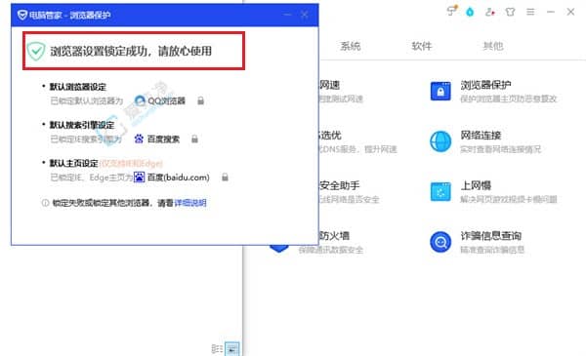Click lock icon beside QQ浏览器
This screenshot has height=356, width=586.
pyautogui.click(x=200, y=100)
